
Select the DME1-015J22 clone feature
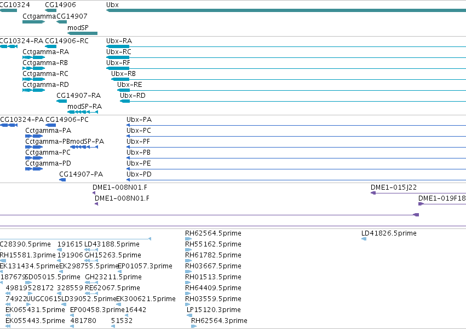click(418, 193)
